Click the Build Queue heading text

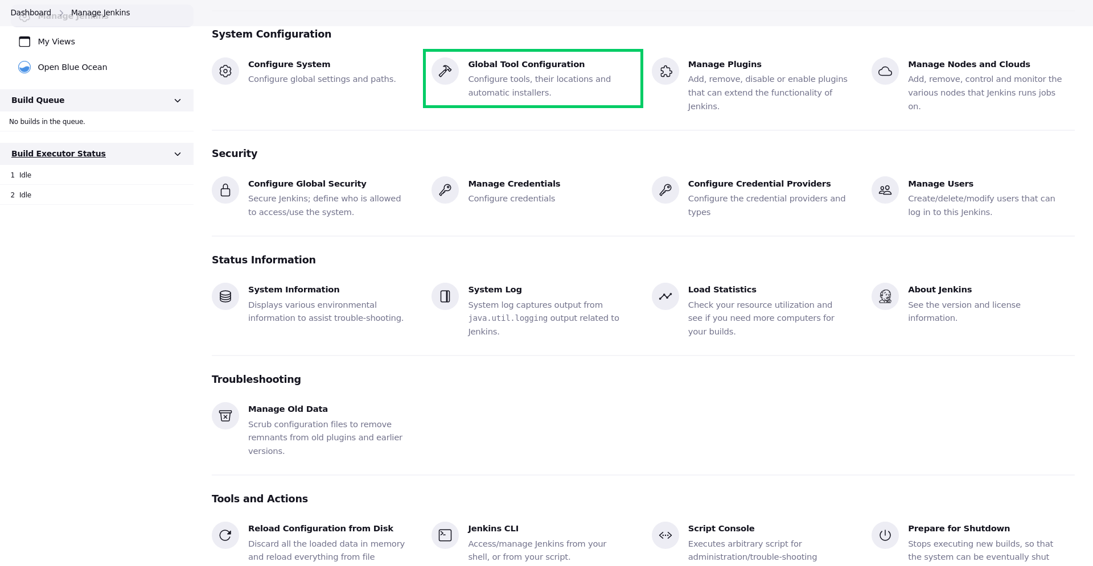pos(38,100)
